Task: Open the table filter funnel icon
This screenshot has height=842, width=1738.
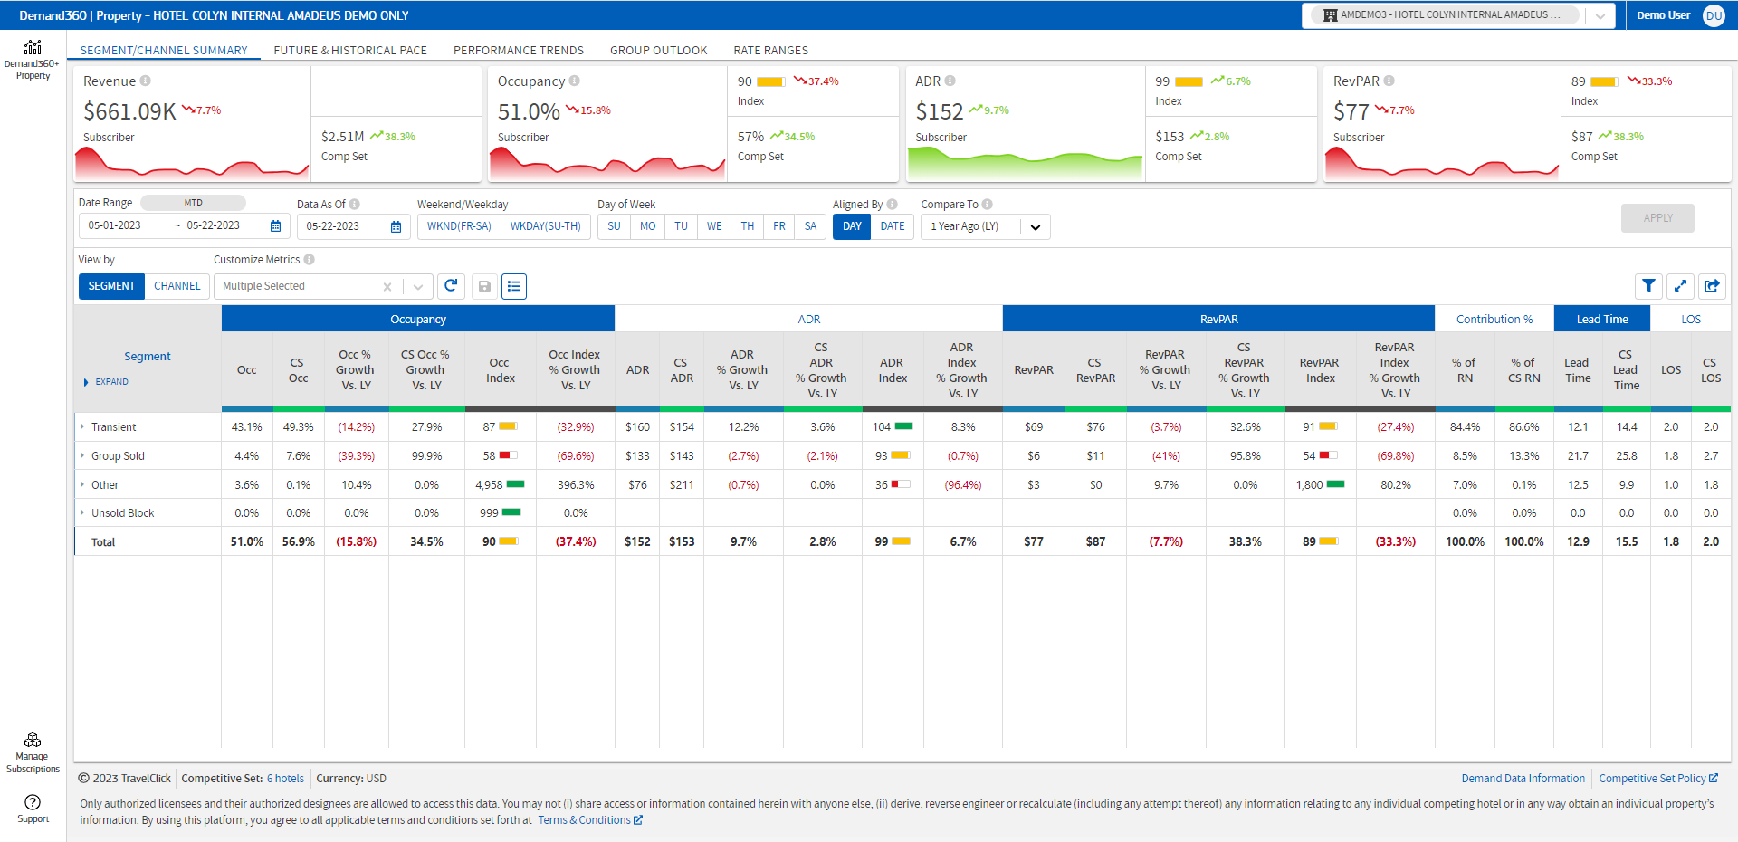Action: coord(1648,286)
